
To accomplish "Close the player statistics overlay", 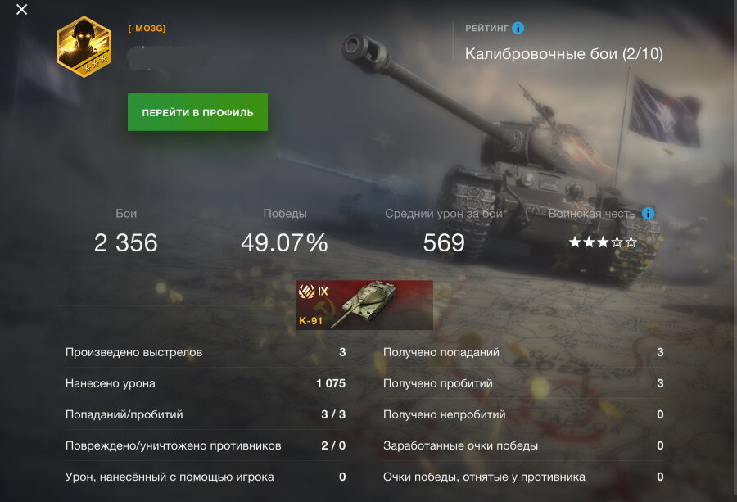I will pyautogui.click(x=21, y=9).
